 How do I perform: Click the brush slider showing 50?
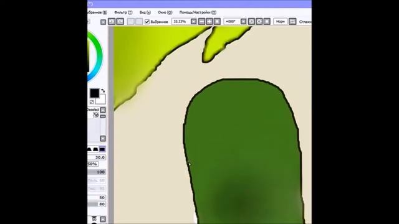pos(97,197)
